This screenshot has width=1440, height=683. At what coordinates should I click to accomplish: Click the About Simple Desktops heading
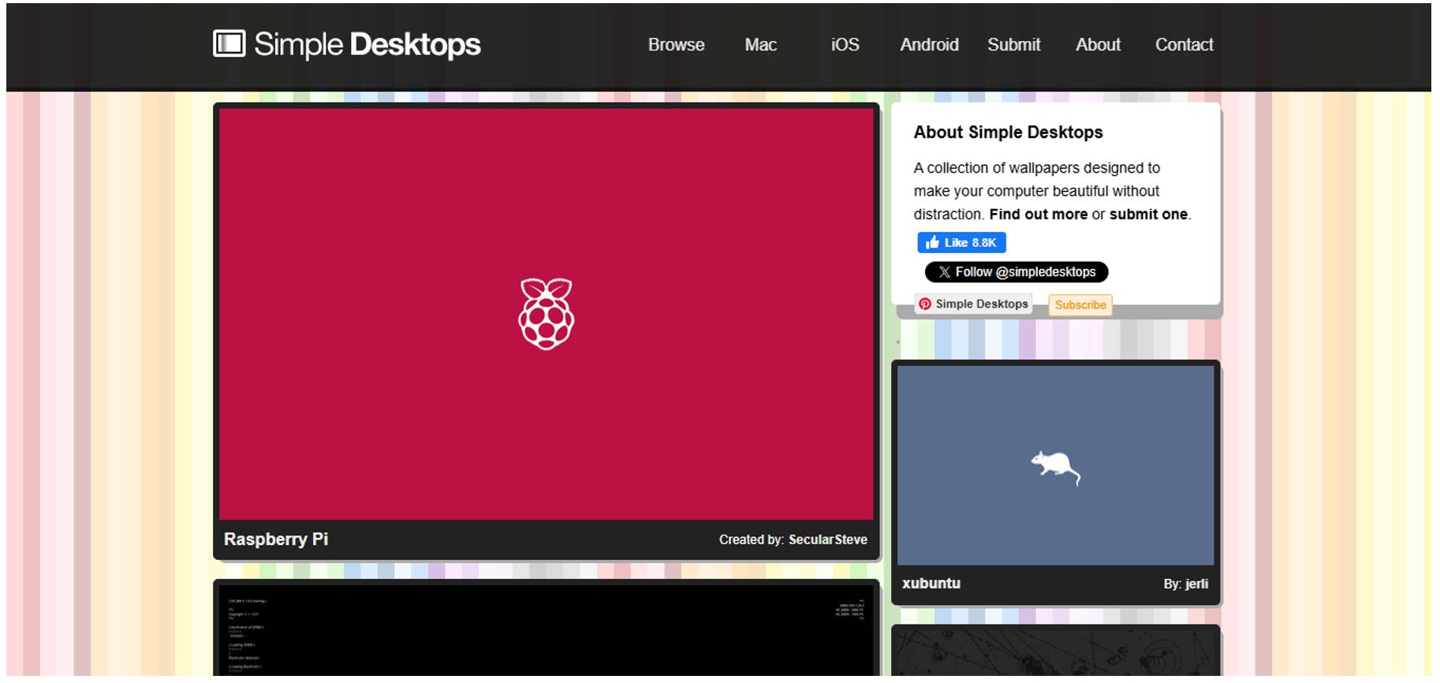tap(1008, 132)
